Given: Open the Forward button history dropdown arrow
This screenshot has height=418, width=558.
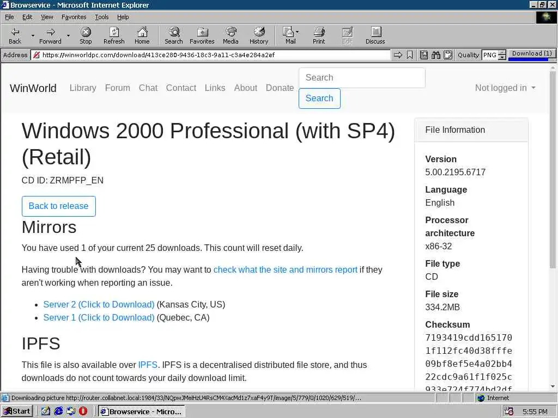Looking at the screenshot, I should 68,35.
